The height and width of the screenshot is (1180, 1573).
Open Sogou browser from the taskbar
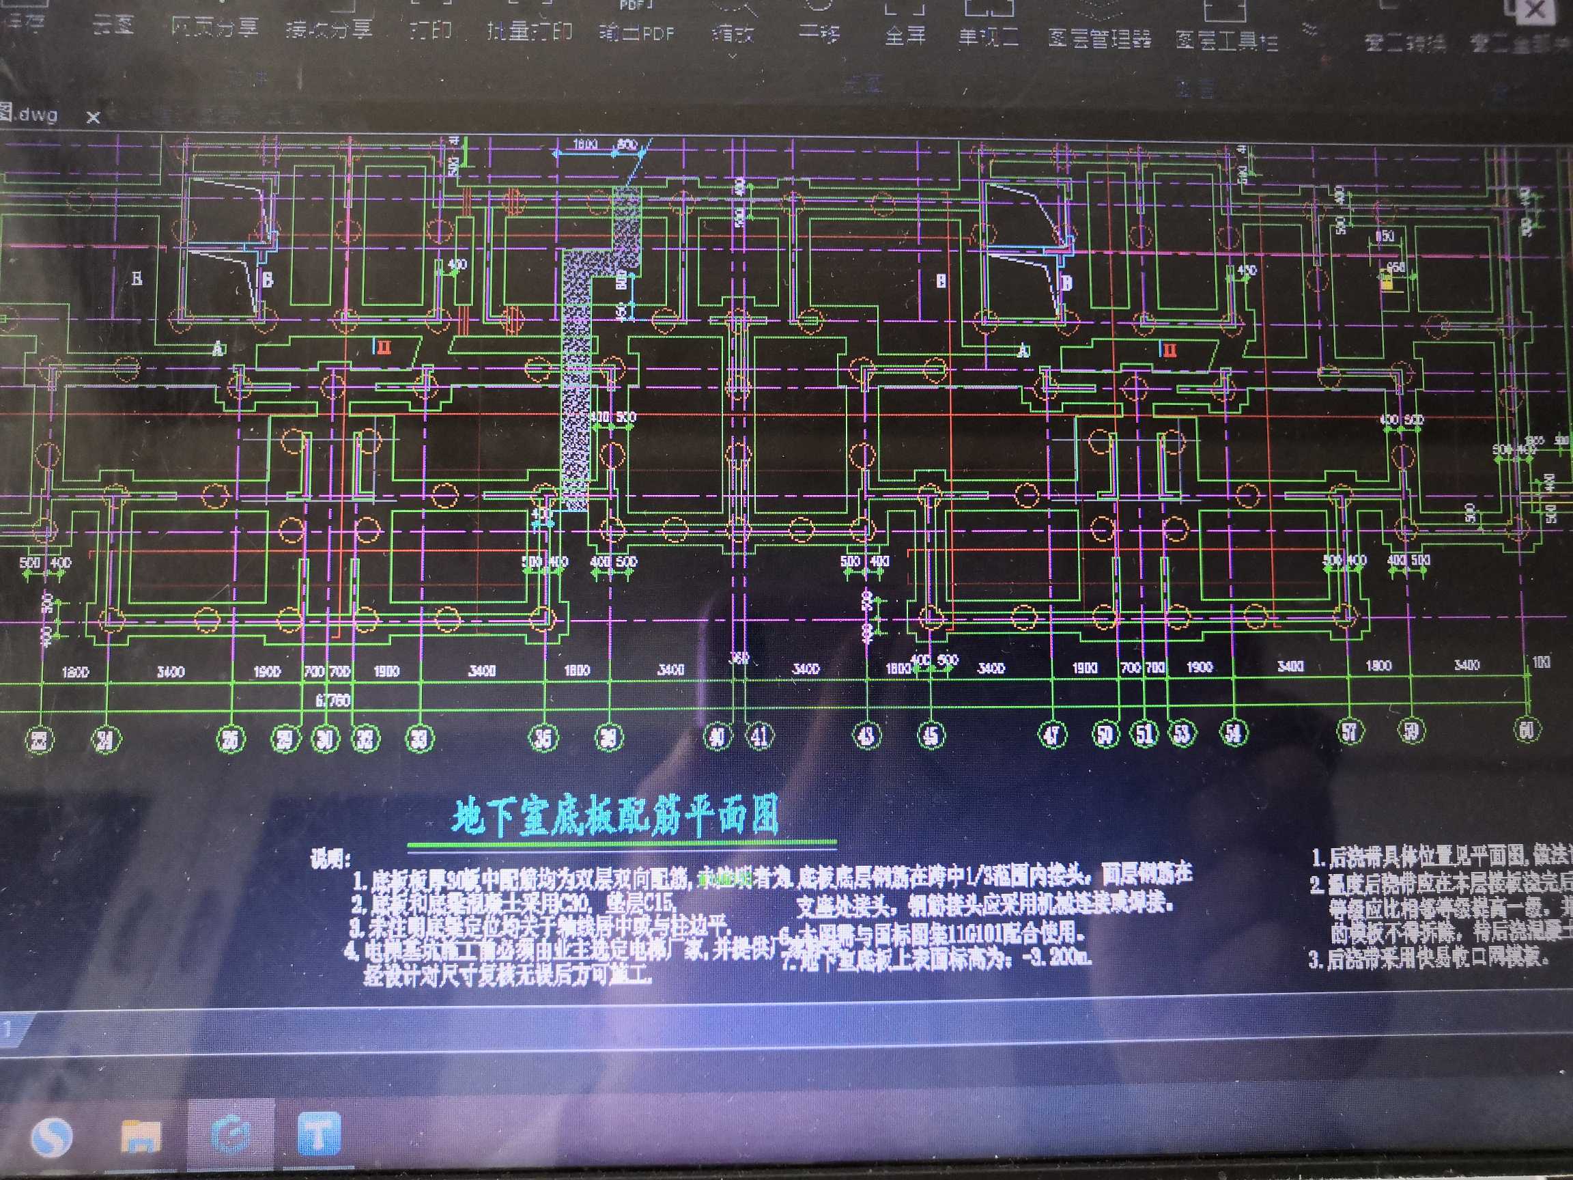[x=51, y=1136]
